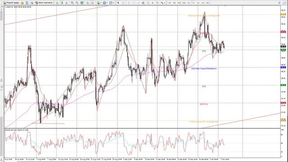Click the RSI(20) indicator label
The image size is (288, 162).
(17, 130)
